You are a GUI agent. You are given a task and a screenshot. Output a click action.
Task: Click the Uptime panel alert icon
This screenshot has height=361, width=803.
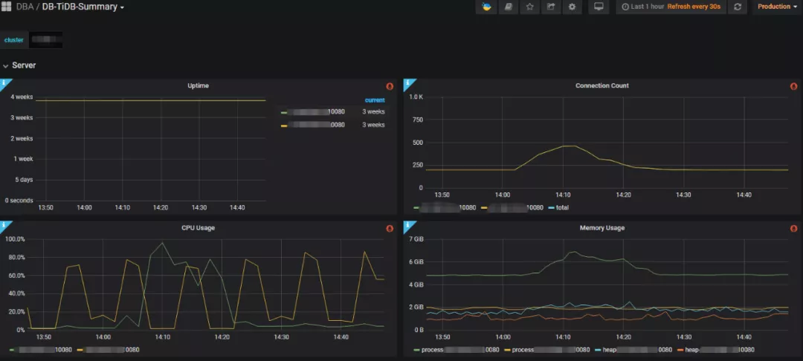point(390,86)
